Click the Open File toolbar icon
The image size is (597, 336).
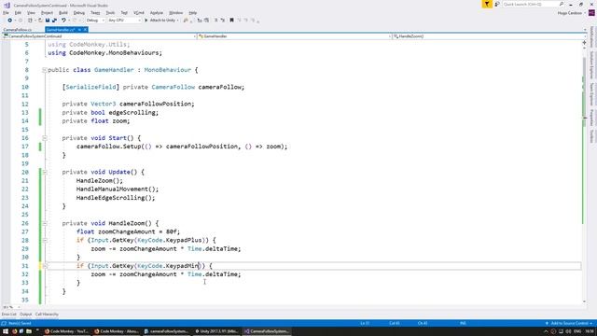pos(40,21)
